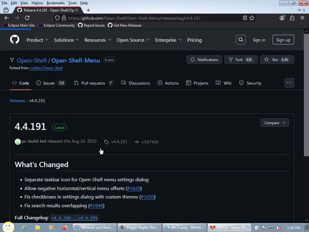Screen dimensions: 309x232
Task: Open a new tab with the plus icon
Action: click(88, 10)
